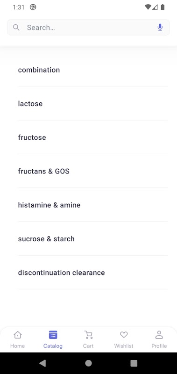Viewport: 177px width, 374px height.
Task: Tap the microphone voice search icon
Action: coord(160,28)
